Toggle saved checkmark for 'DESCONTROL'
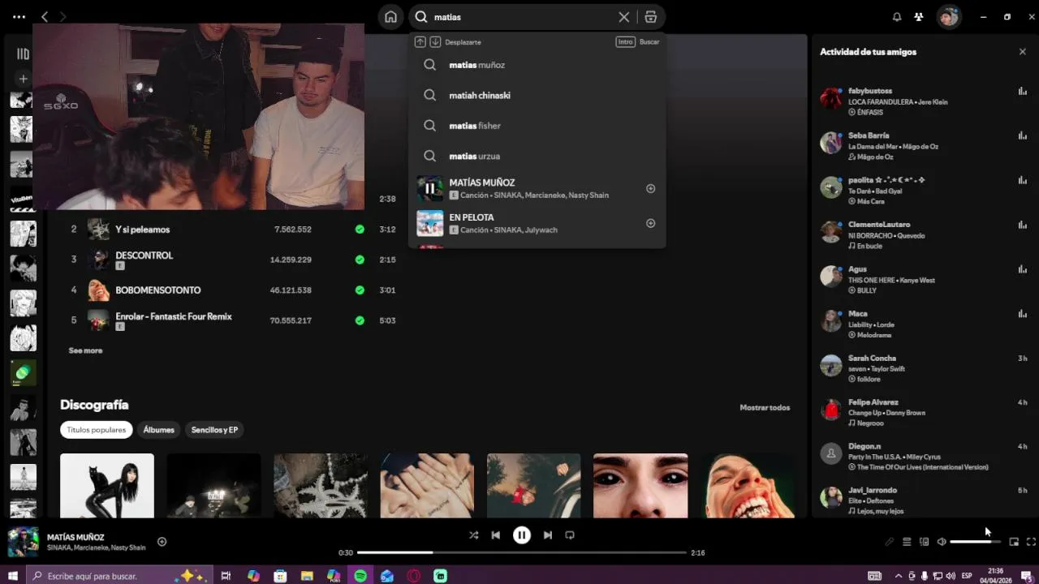 (360, 260)
